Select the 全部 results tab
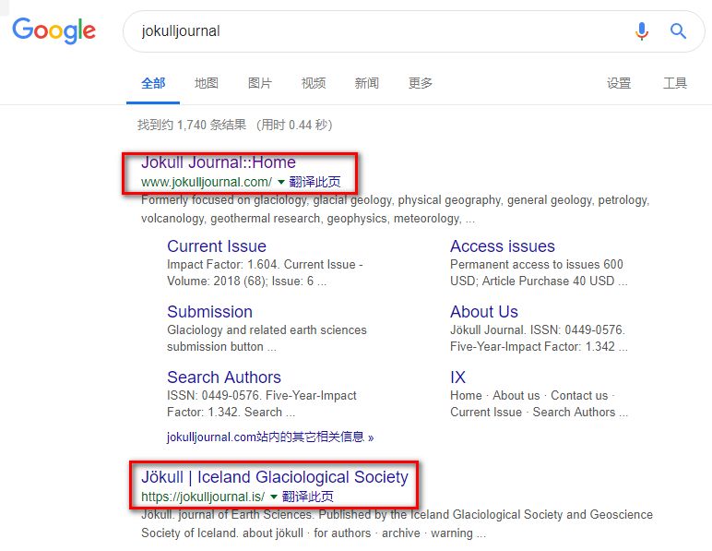The height and width of the screenshot is (551, 712). point(153,83)
